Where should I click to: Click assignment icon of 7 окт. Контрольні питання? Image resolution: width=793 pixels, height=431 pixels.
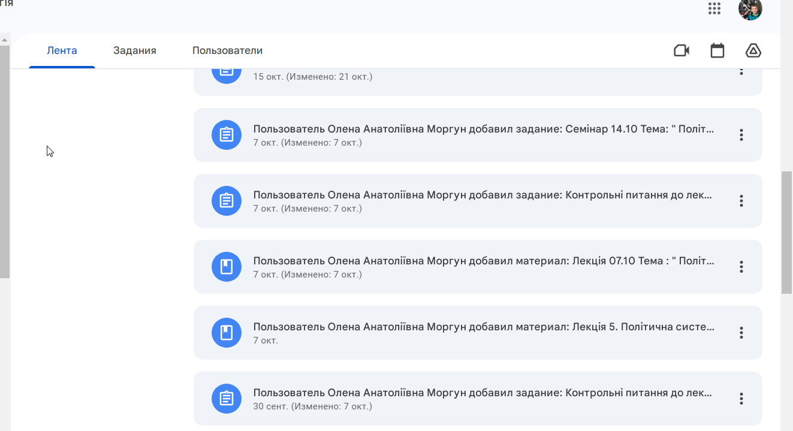tap(227, 201)
